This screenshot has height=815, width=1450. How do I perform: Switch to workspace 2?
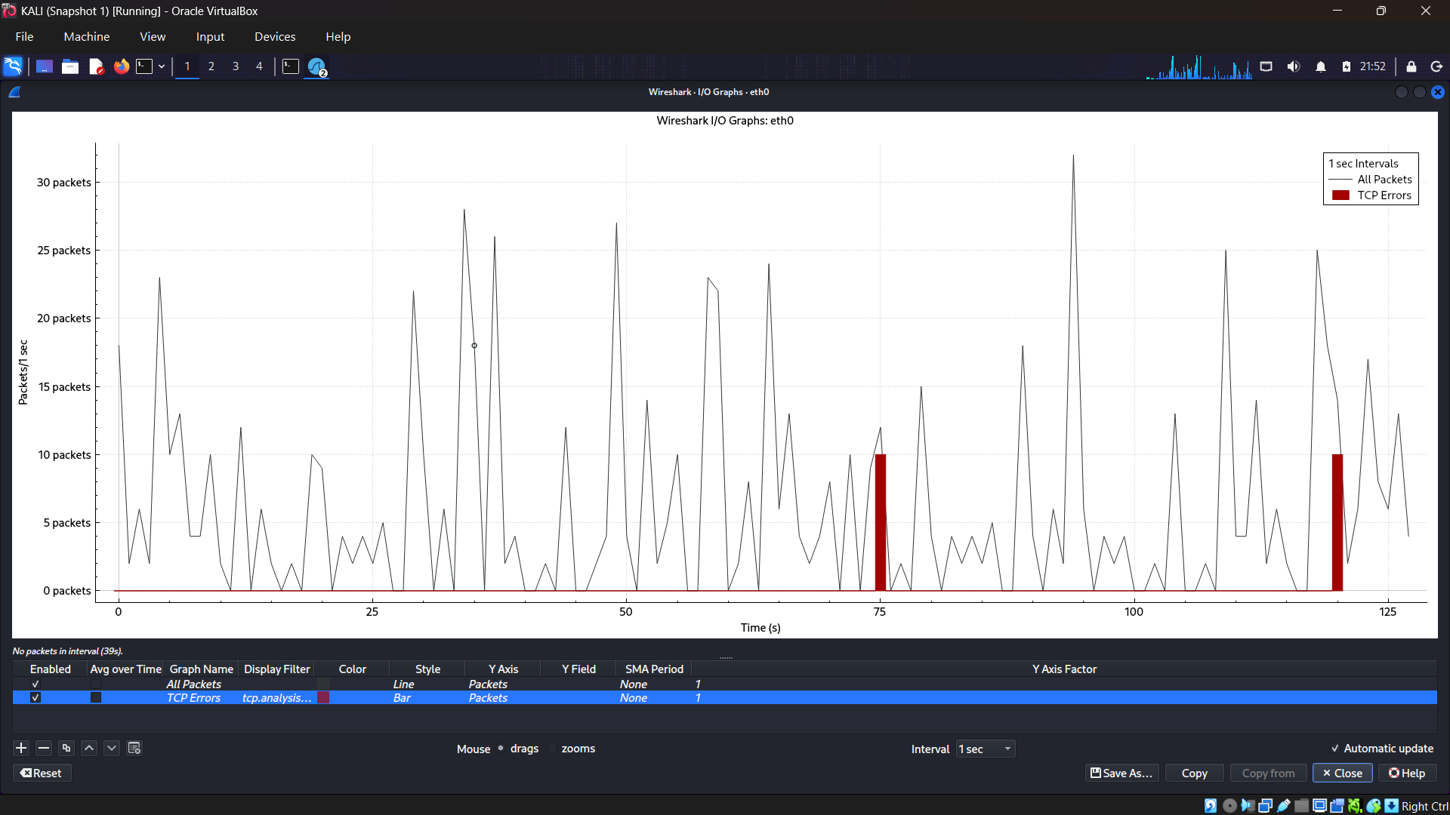tap(211, 66)
